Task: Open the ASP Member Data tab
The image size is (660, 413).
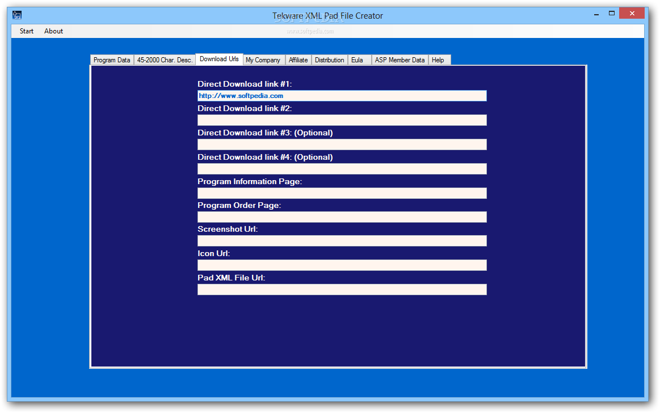Action: pos(400,60)
